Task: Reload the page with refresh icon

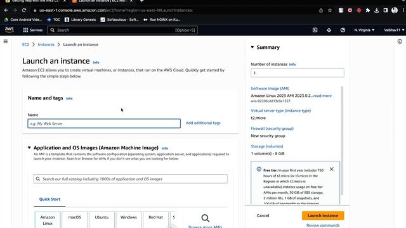Action: 24,10
